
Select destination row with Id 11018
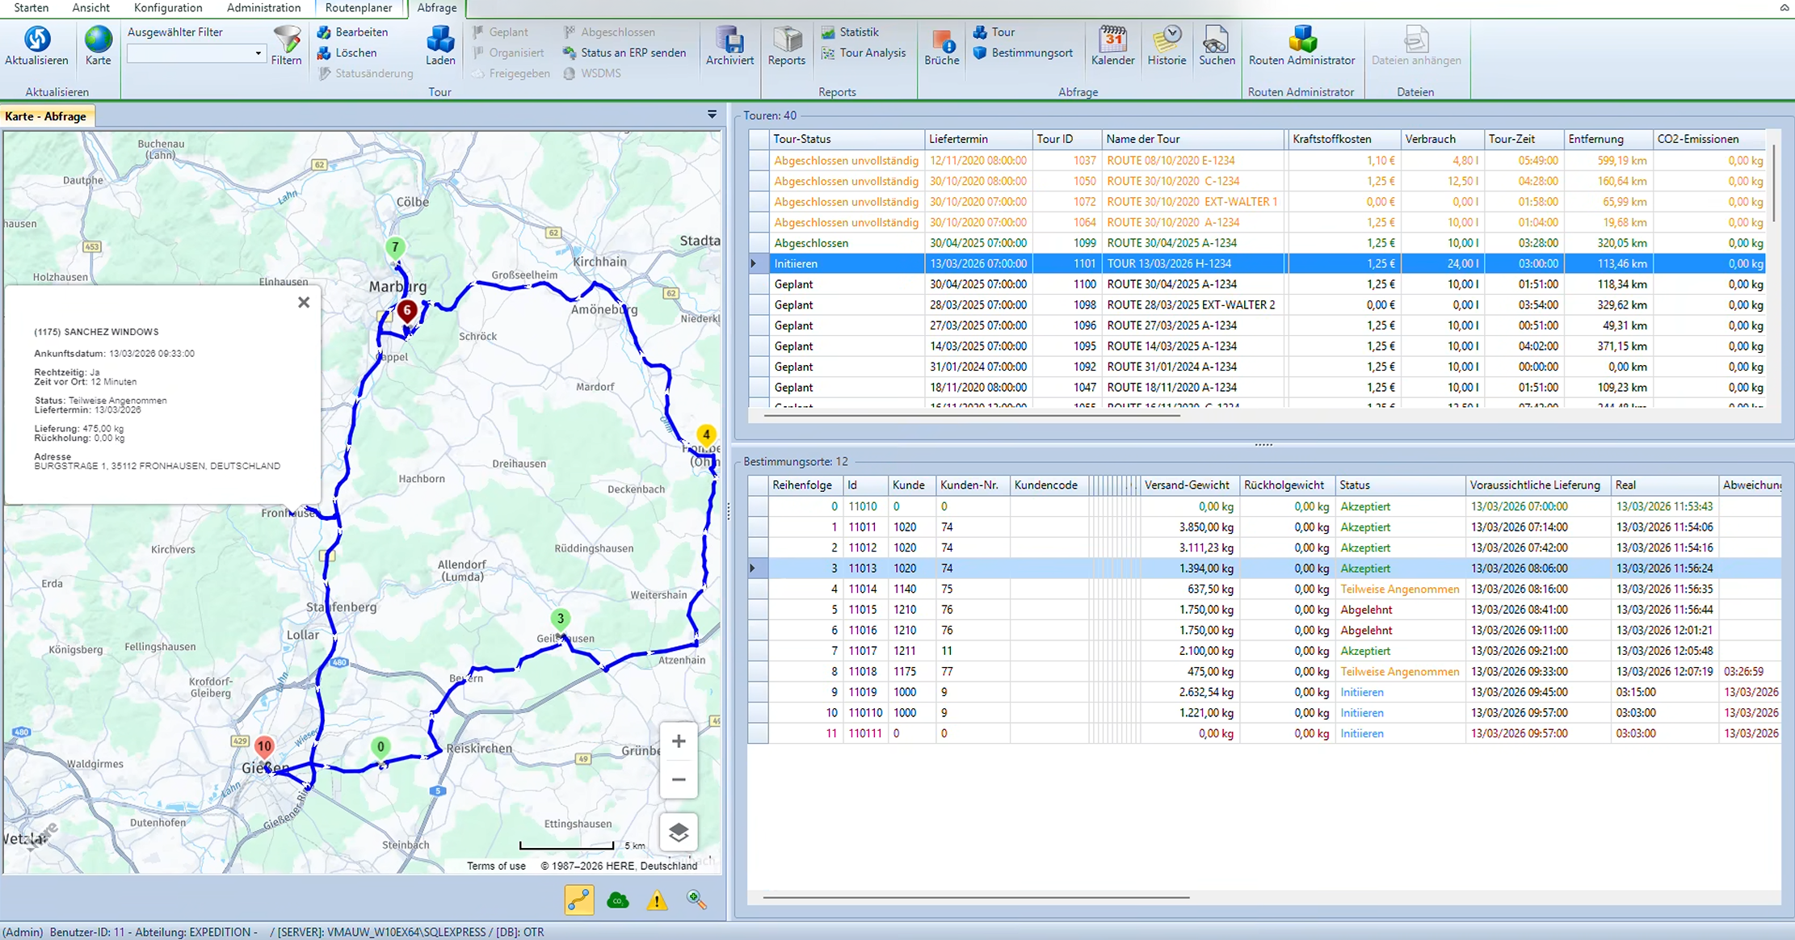pos(1264,672)
